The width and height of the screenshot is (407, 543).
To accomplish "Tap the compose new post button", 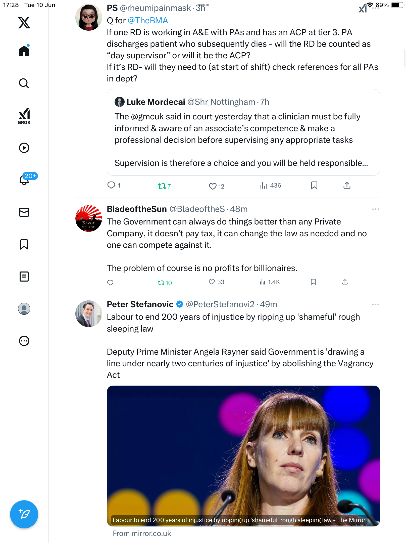I will [24, 514].
